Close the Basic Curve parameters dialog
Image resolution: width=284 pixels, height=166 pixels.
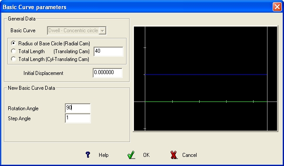click(x=277, y=7)
